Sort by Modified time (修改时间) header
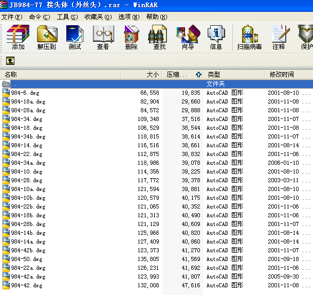This screenshot has height=295, width=313. [x=289, y=75]
